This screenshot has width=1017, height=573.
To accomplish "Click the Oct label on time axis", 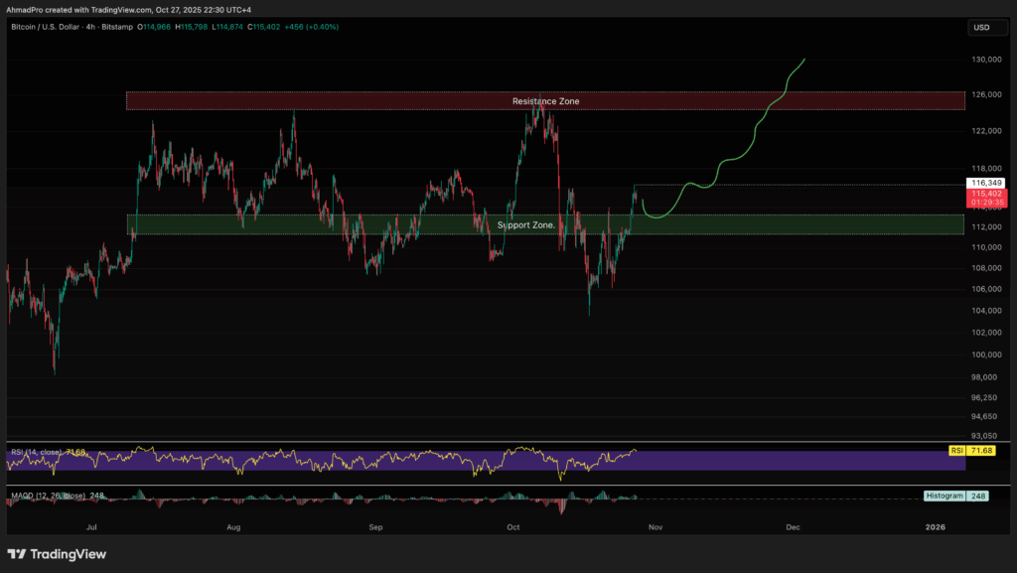I will coord(513,525).
